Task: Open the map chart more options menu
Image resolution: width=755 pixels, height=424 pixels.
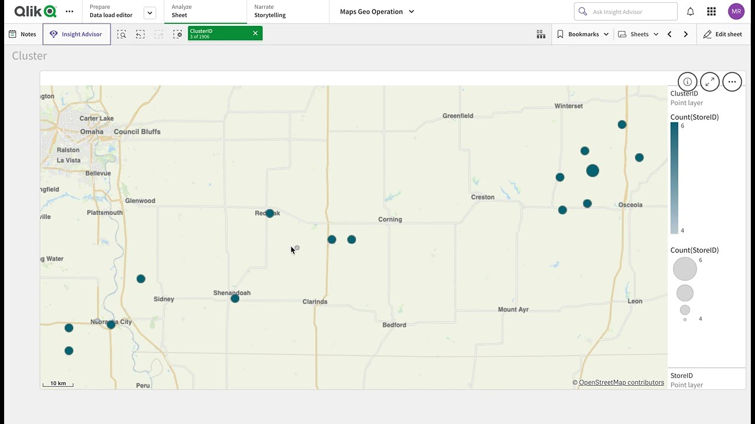Action: point(732,82)
